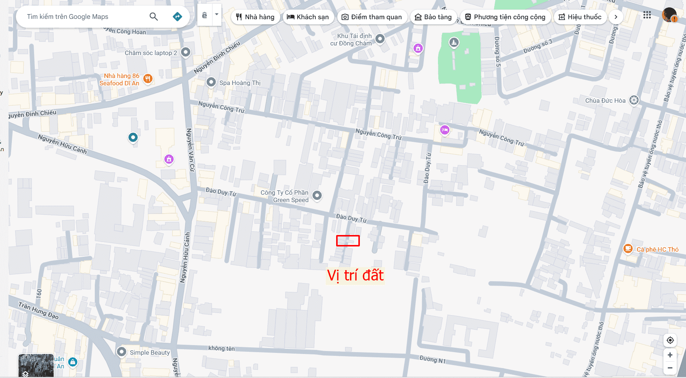Select the Bảo tàng category chip

point(433,17)
